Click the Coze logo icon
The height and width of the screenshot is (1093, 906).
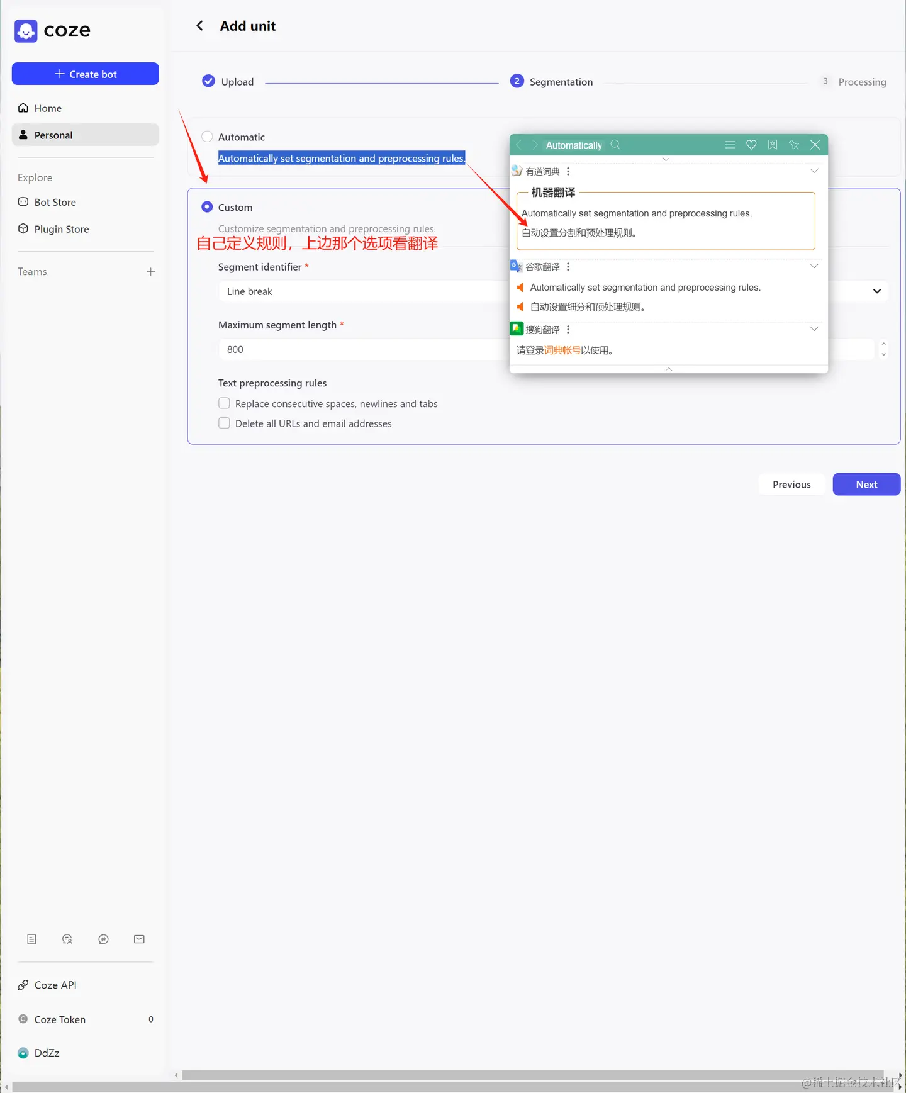coord(26,30)
